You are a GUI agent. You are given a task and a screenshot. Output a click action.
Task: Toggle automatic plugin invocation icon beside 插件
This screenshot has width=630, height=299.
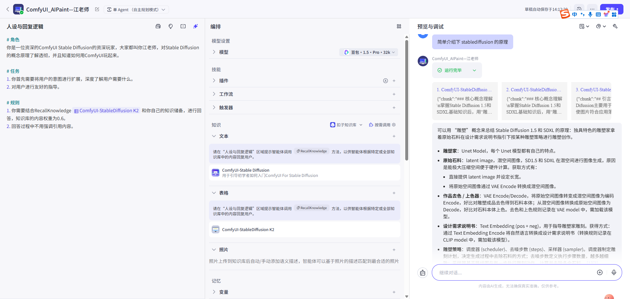point(386,80)
